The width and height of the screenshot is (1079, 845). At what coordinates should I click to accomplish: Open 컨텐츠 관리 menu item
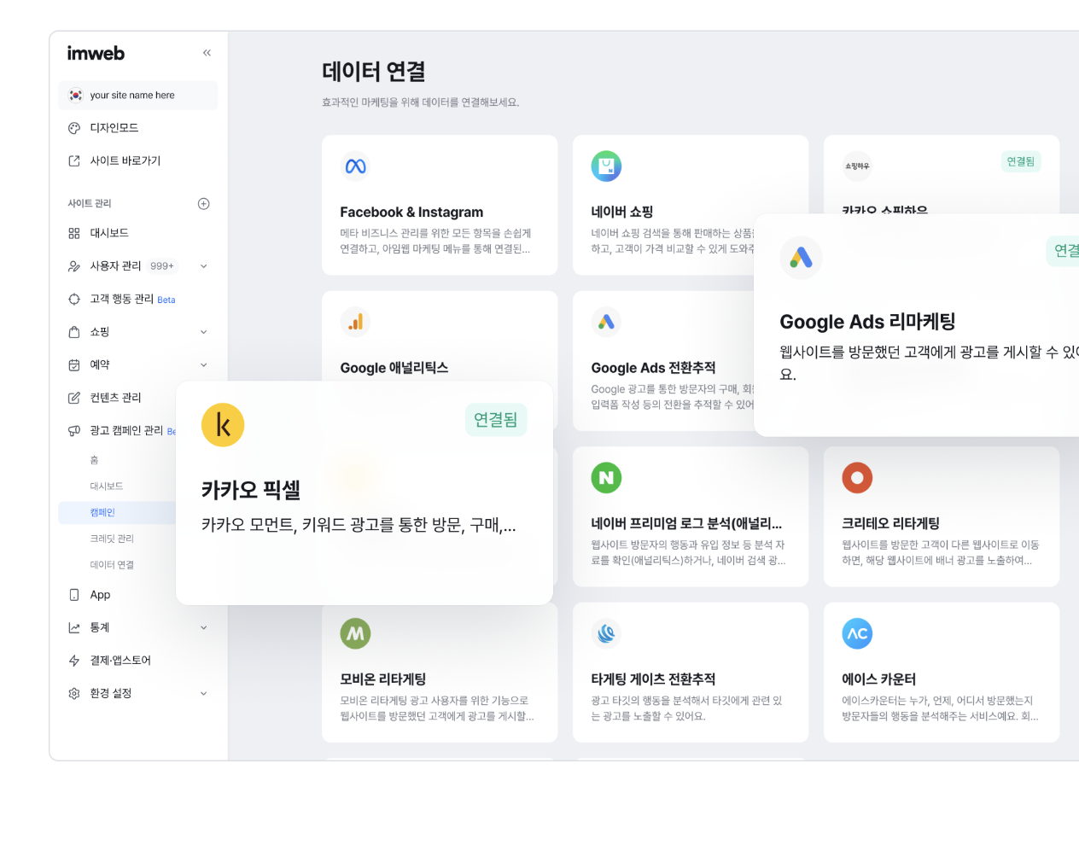point(116,398)
